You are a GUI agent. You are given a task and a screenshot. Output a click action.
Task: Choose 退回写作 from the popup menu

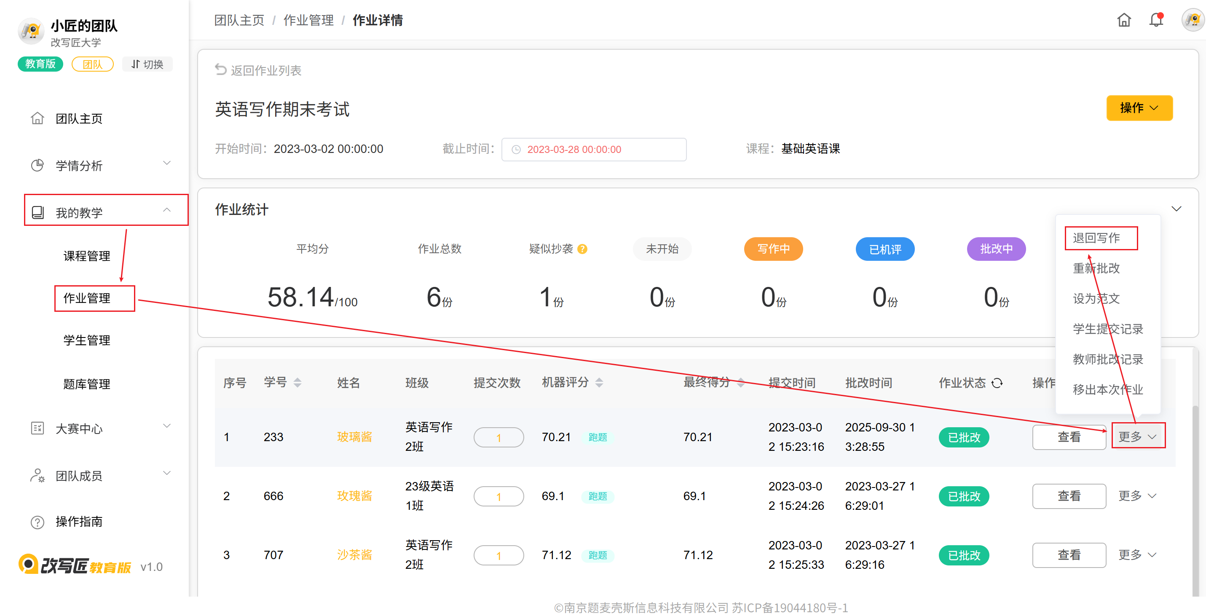(x=1096, y=238)
